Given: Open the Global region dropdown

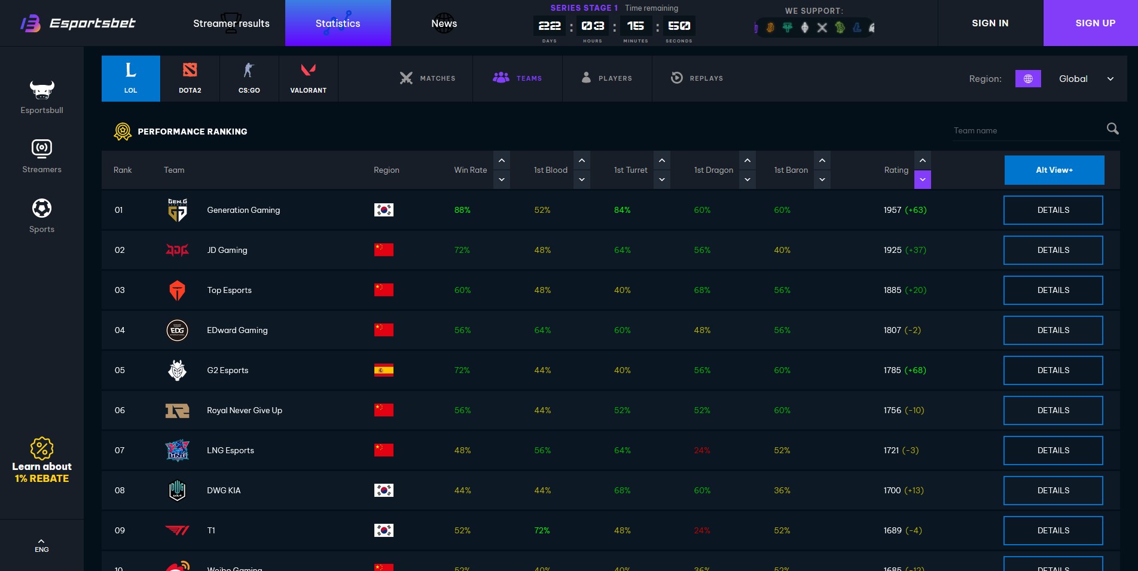Looking at the screenshot, I should point(1087,78).
